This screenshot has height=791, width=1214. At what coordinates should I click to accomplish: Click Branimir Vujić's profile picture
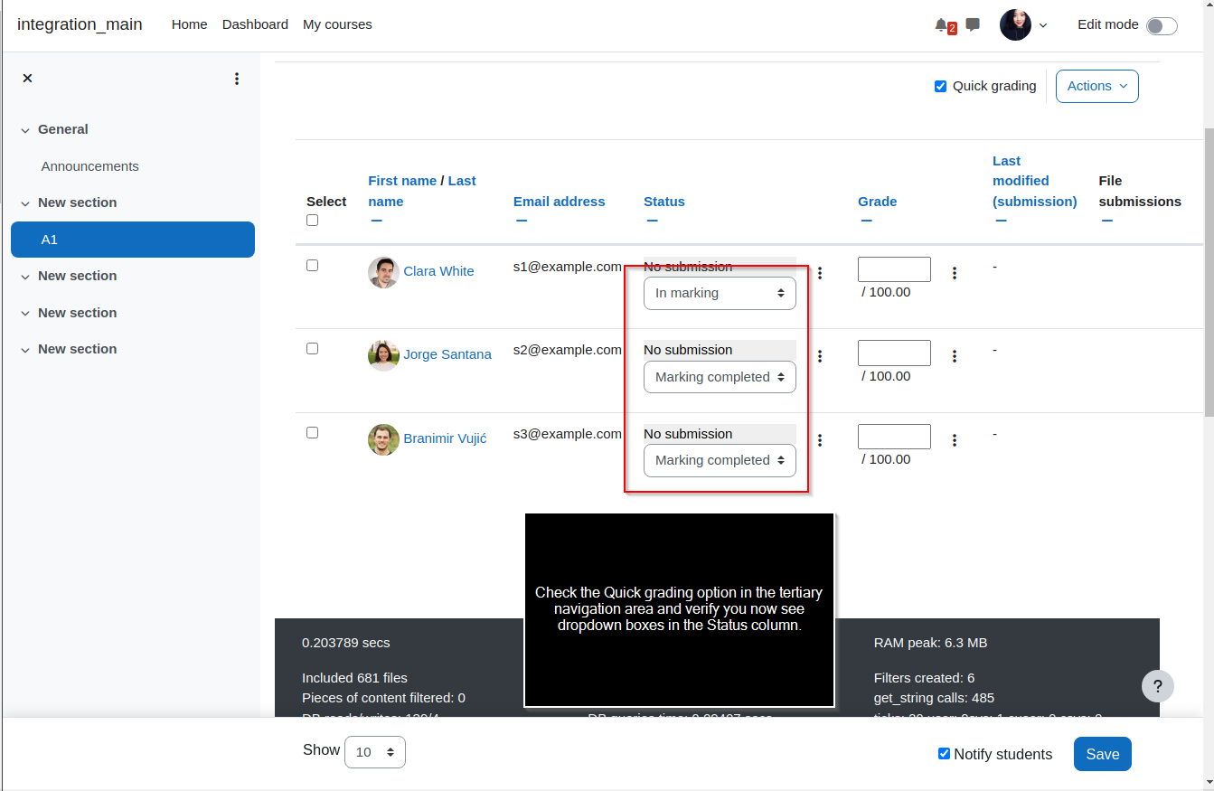coord(383,439)
